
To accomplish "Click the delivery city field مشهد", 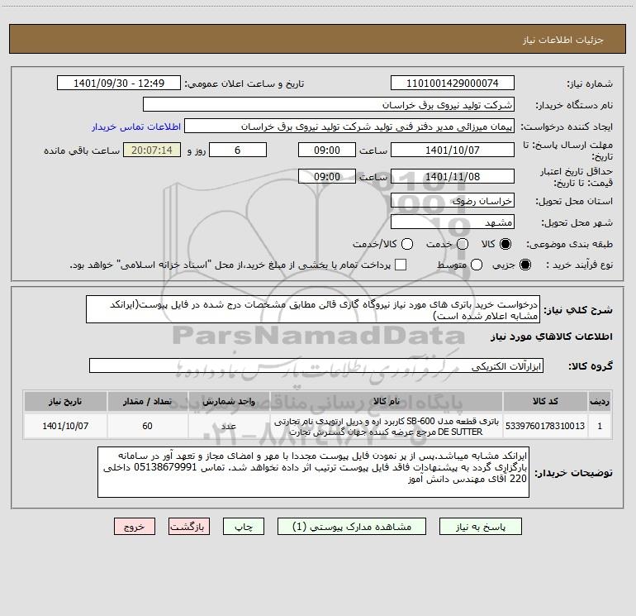I will pos(453,222).
